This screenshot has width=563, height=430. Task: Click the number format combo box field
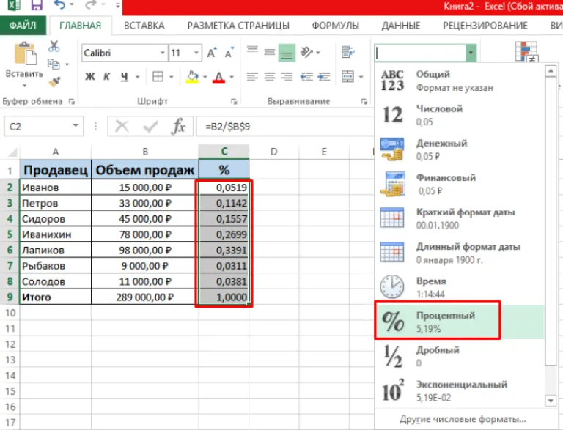(420, 53)
